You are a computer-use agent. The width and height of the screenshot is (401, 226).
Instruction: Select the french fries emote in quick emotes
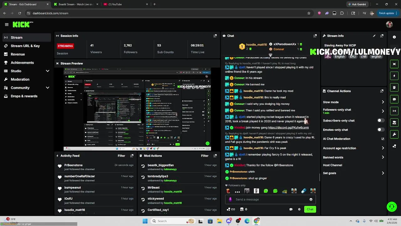228,191
